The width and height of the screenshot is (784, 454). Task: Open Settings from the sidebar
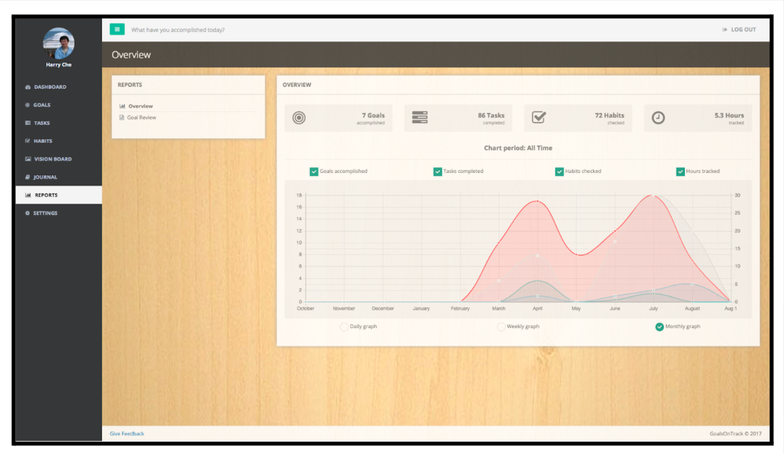[x=43, y=213]
